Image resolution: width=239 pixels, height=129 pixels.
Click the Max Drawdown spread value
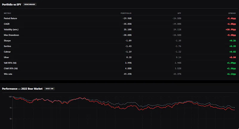click(231, 35)
